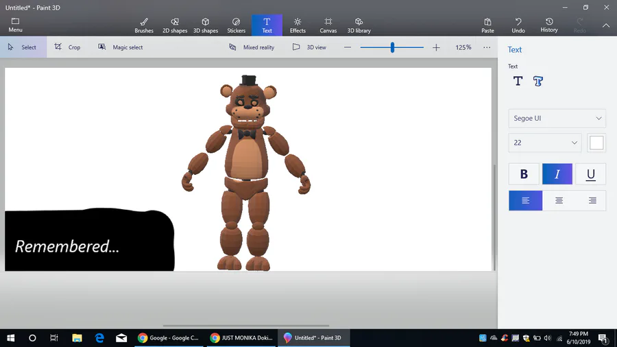This screenshot has height=347, width=617.
Task: Select the 2D text option
Action: coord(518,81)
